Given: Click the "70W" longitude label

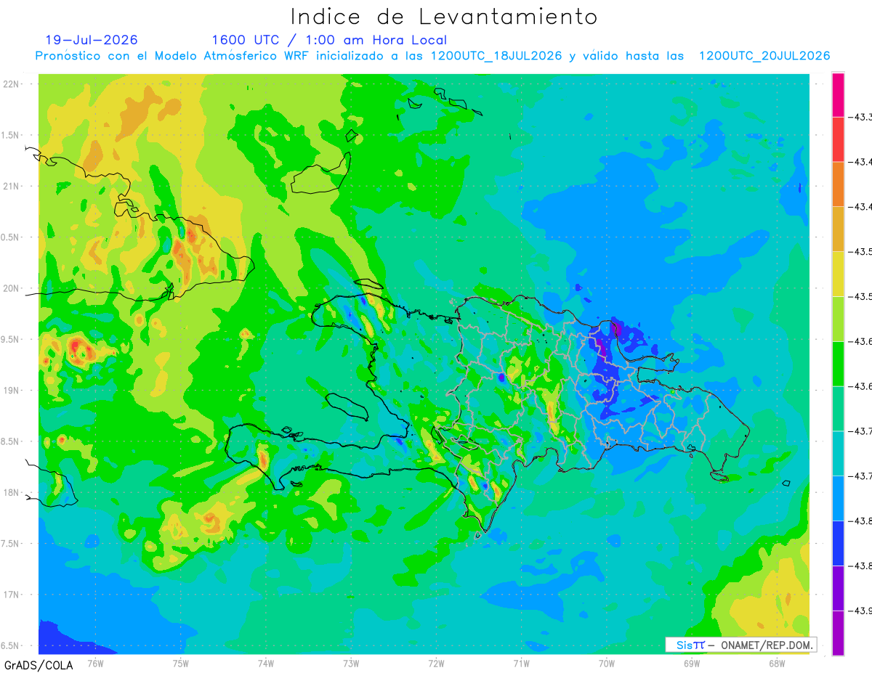Looking at the screenshot, I should pyautogui.click(x=607, y=662).
